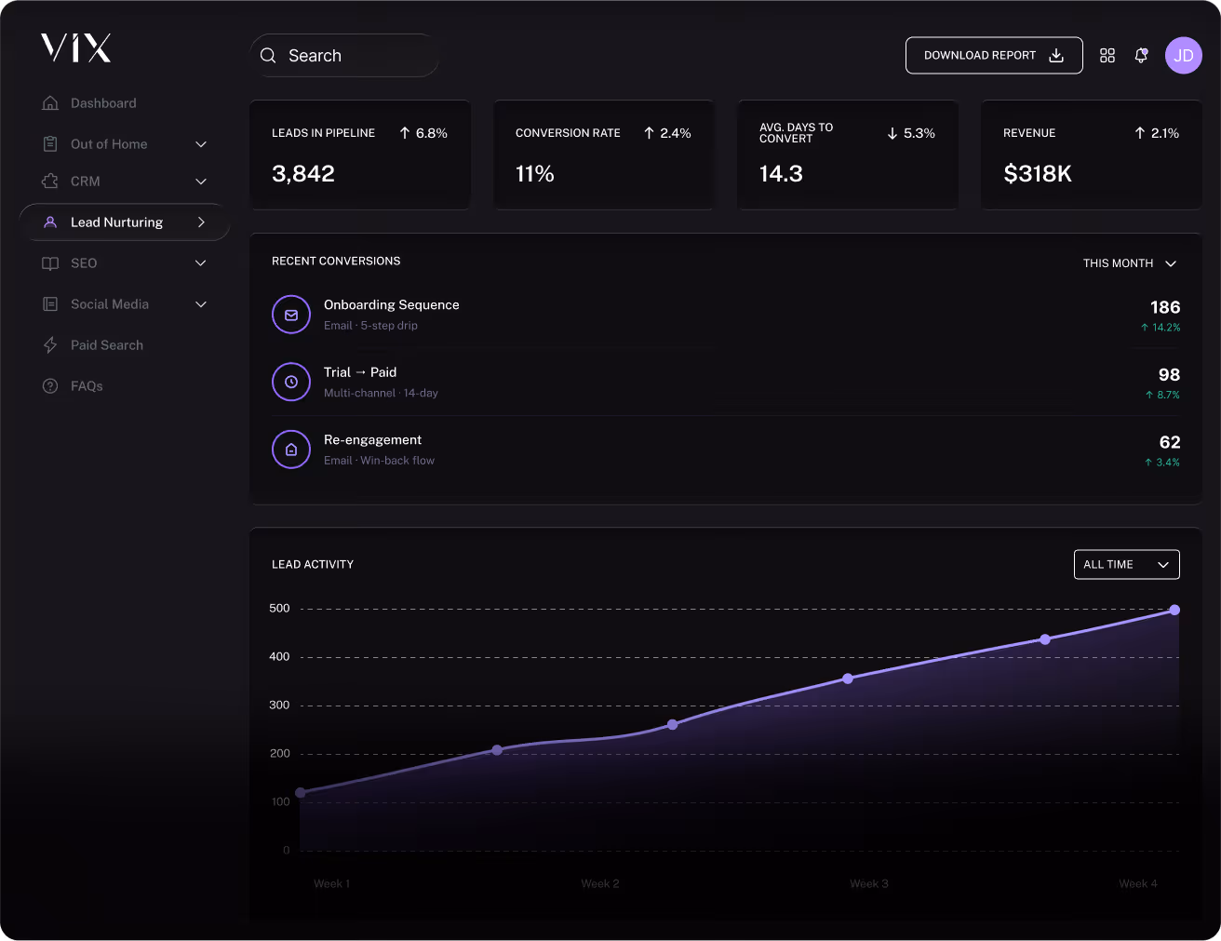The width and height of the screenshot is (1221, 941).
Task: Click the Social Media news icon
Action: click(50, 304)
